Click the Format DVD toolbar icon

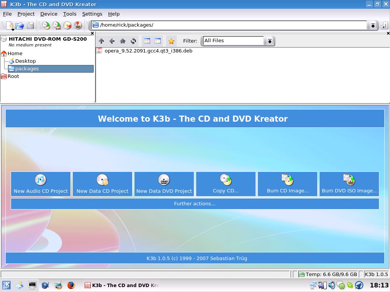pos(78,25)
